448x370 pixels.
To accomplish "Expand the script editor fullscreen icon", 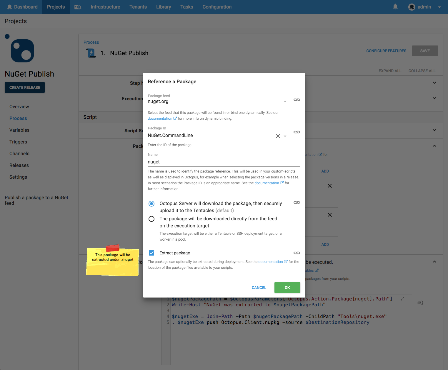I will pyautogui.click(x=402, y=298).
